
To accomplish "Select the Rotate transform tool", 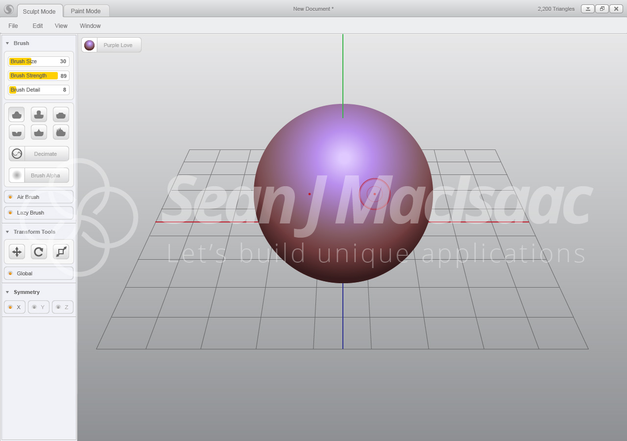I will coord(39,252).
